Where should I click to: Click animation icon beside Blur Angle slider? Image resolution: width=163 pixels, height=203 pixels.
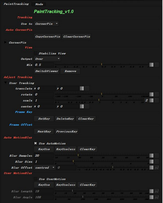(151, 197)
